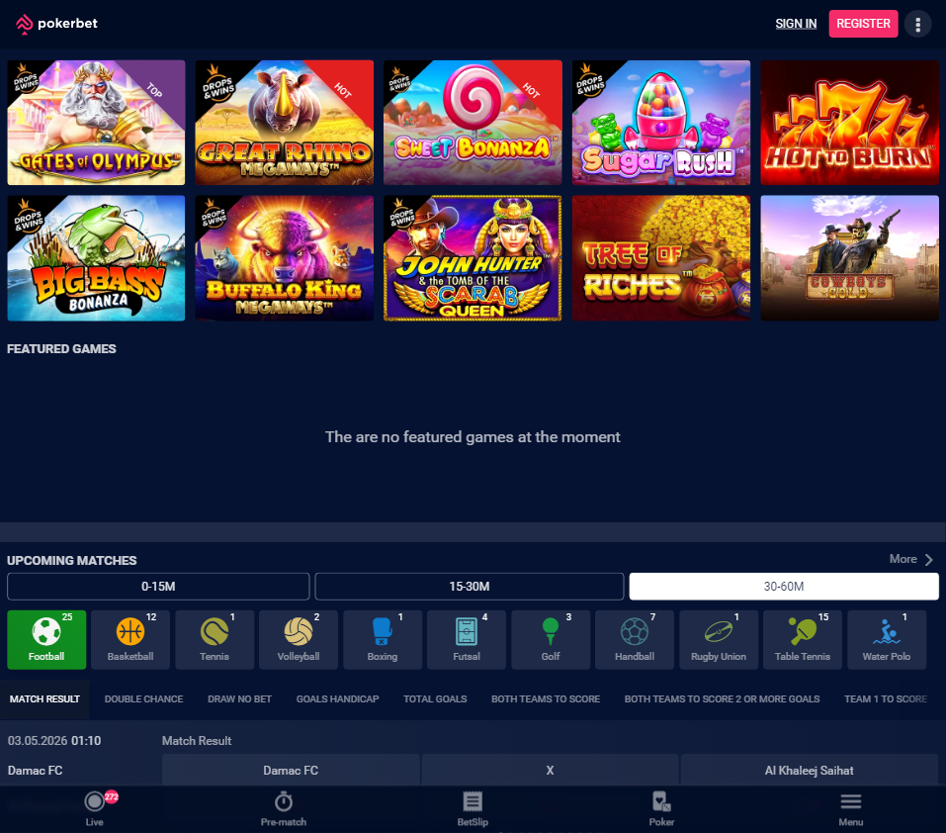Bet on Damac FC to win

[x=291, y=771]
